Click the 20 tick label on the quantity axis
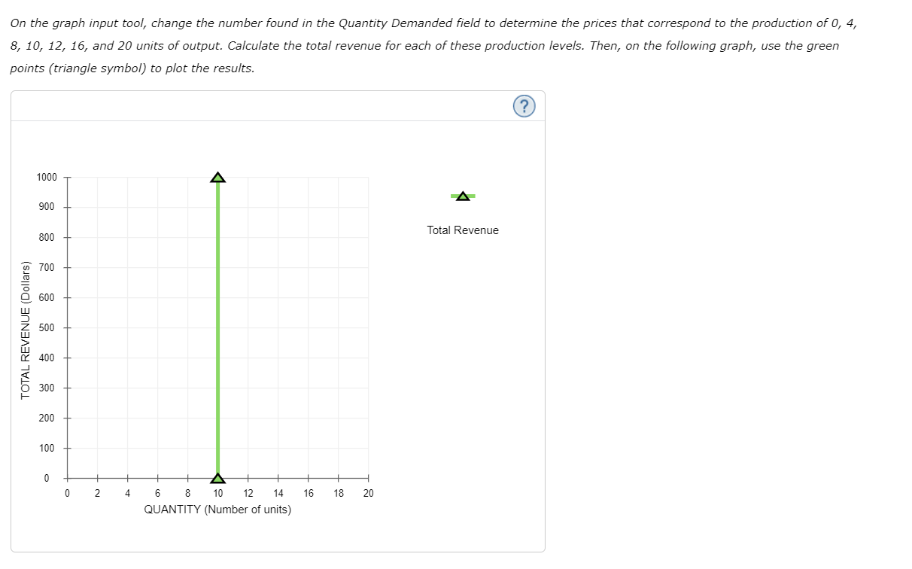Viewport: 912px width, 569px height. pos(368,493)
